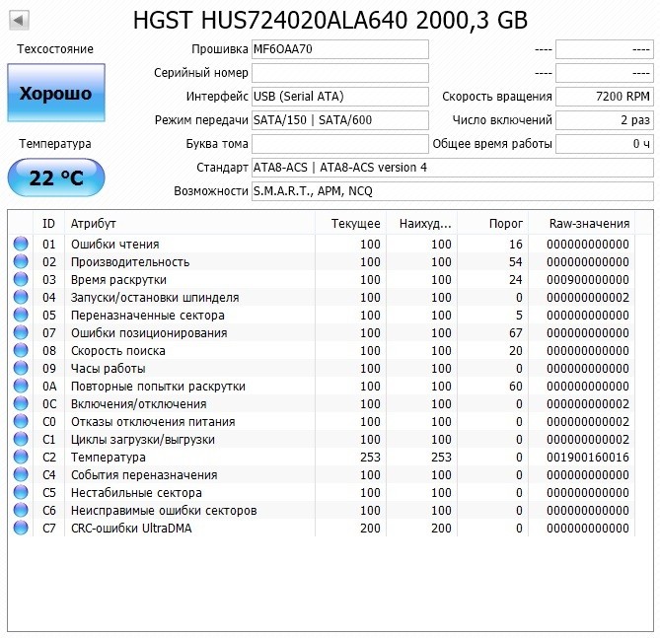Screen dimensions: 660x638
Task: Click status circle for Неисправимые ошибки секторов
Action: click(x=21, y=510)
